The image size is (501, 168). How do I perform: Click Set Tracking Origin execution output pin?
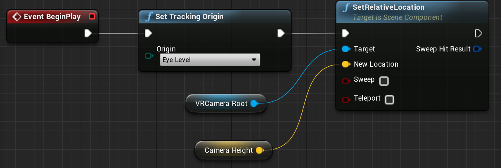click(x=281, y=33)
